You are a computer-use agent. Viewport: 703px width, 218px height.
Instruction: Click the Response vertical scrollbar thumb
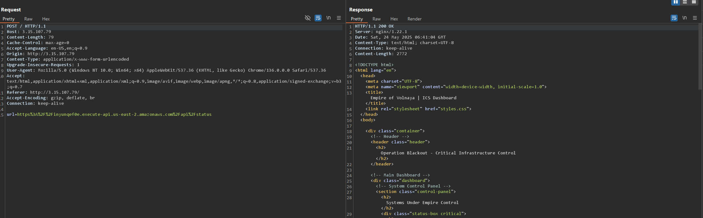pyautogui.click(x=700, y=56)
